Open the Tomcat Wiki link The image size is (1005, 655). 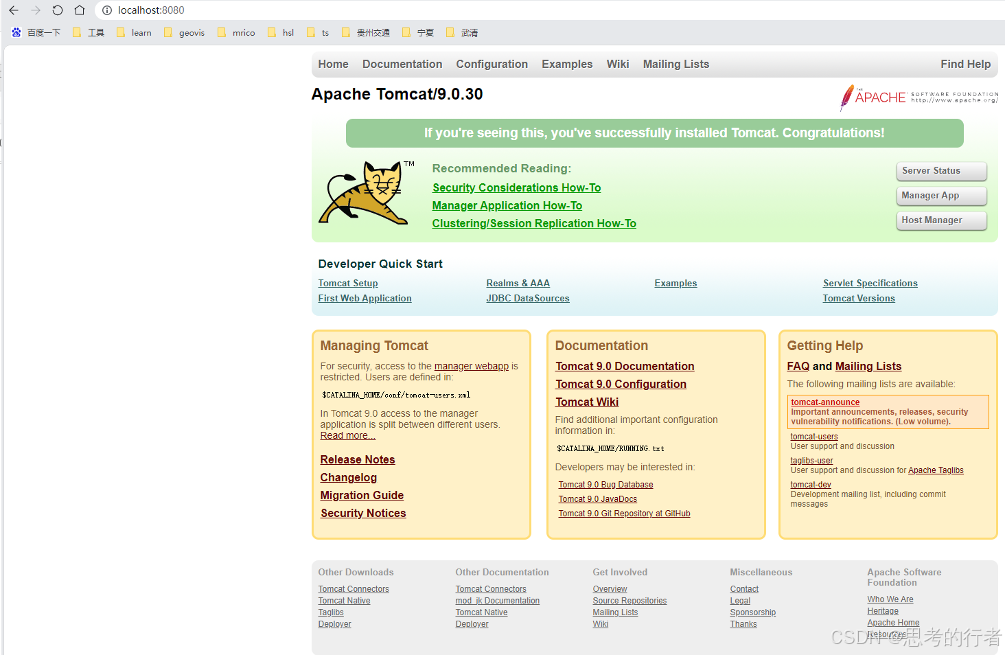point(587,402)
